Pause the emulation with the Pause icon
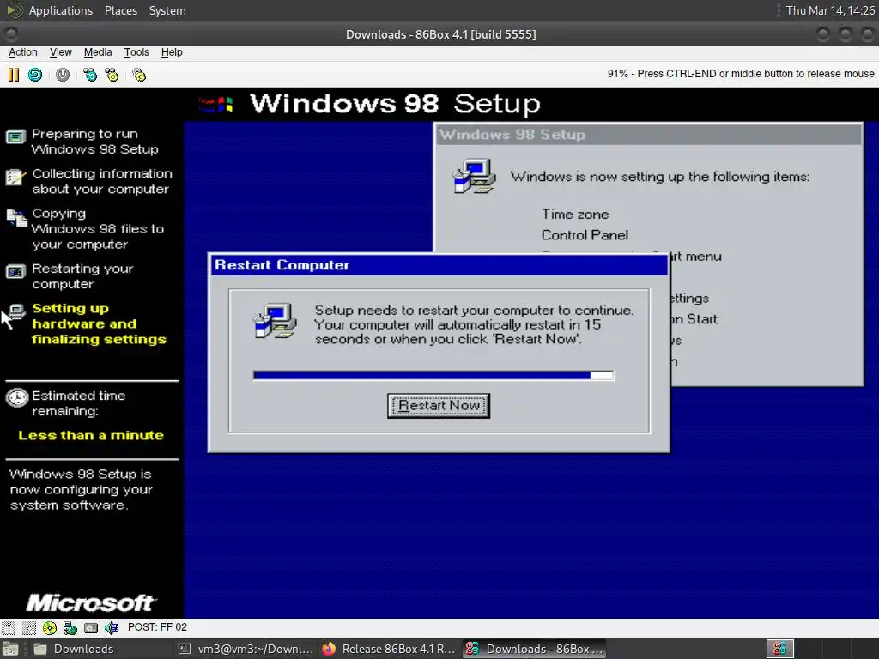 pos(14,75)
